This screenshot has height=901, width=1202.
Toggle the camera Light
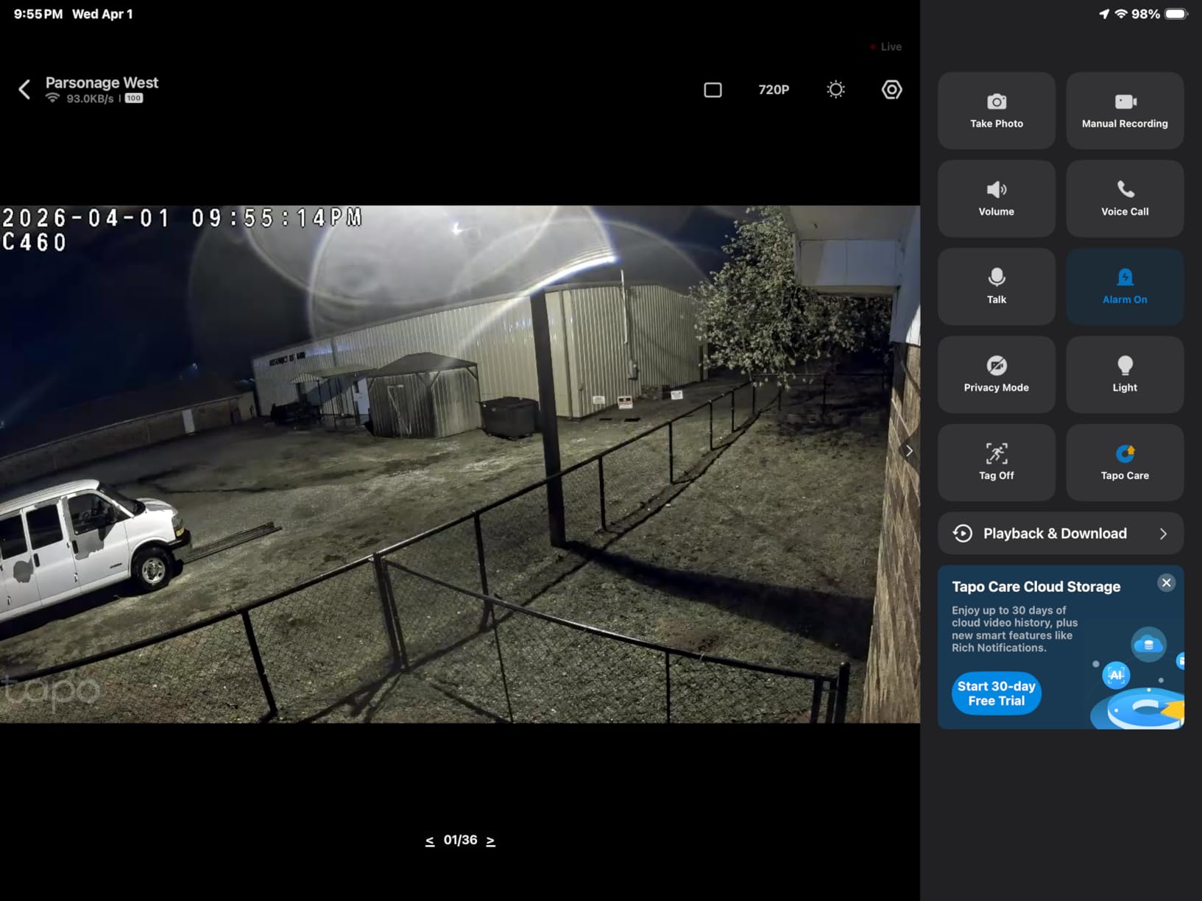[x=1125, y=375]
